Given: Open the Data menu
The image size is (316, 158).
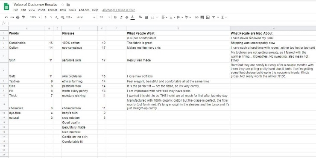Looking at the screenshot, I should [63, 10].
